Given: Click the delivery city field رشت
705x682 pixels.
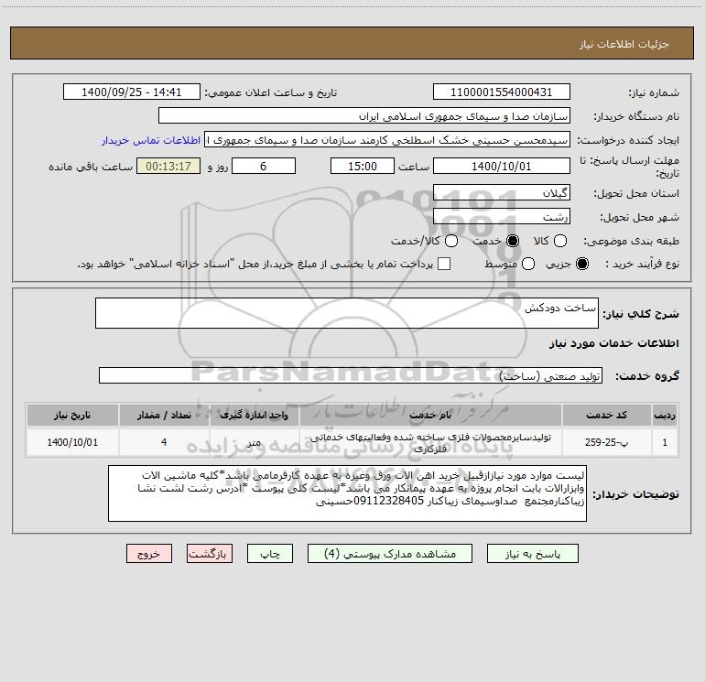Looking at the screenshot, I should coord(502,217).
